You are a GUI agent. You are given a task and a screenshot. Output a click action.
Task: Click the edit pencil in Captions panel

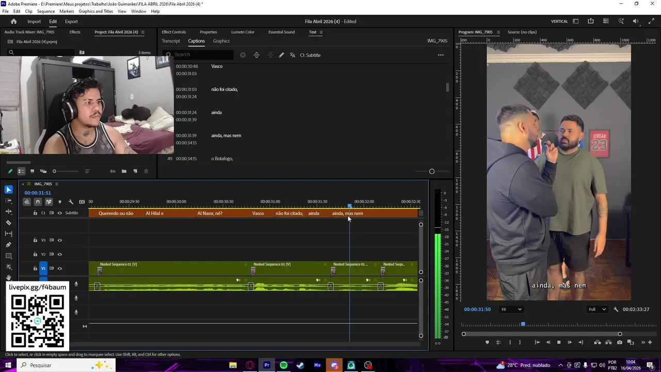[281, 55]
